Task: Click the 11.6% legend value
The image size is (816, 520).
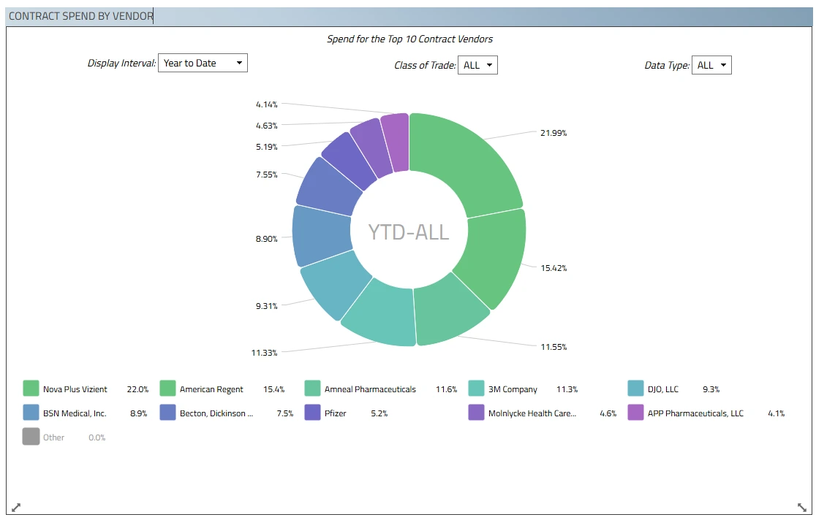Action: pyautogui.click(x=447, y=389)
